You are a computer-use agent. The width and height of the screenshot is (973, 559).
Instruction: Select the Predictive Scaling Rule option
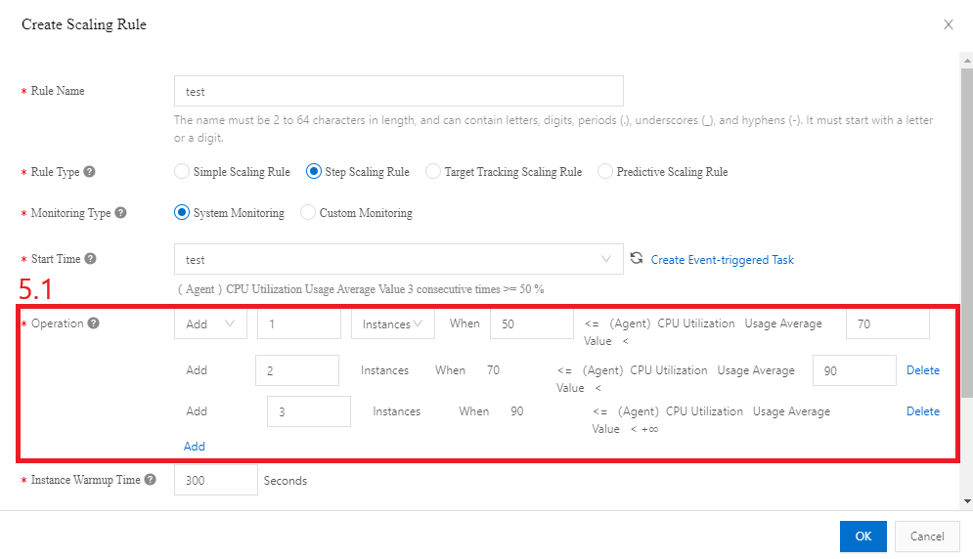point(605,172)
